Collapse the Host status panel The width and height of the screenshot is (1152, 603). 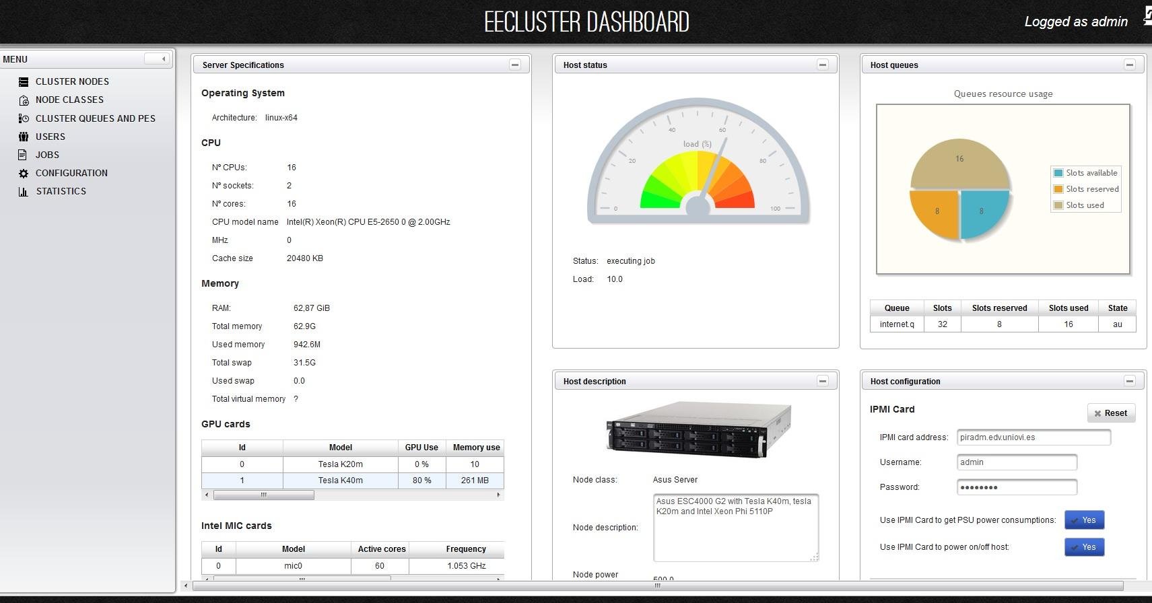click(x=823, y=65)
